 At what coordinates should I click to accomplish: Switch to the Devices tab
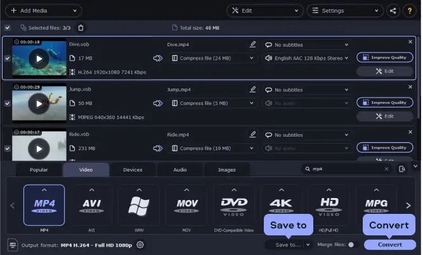(133, 170)
